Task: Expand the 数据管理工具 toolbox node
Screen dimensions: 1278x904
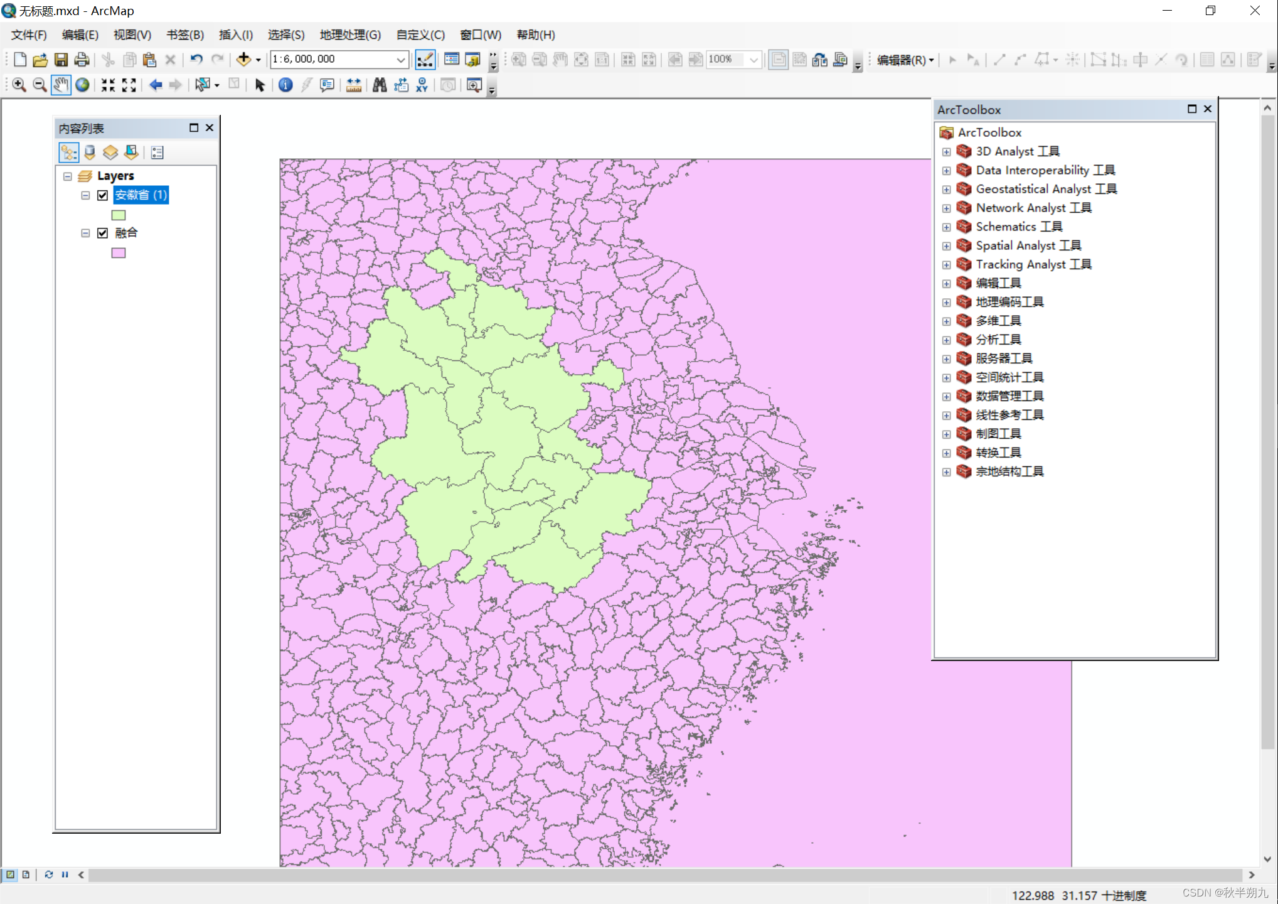Action: [x=946, y=396]
